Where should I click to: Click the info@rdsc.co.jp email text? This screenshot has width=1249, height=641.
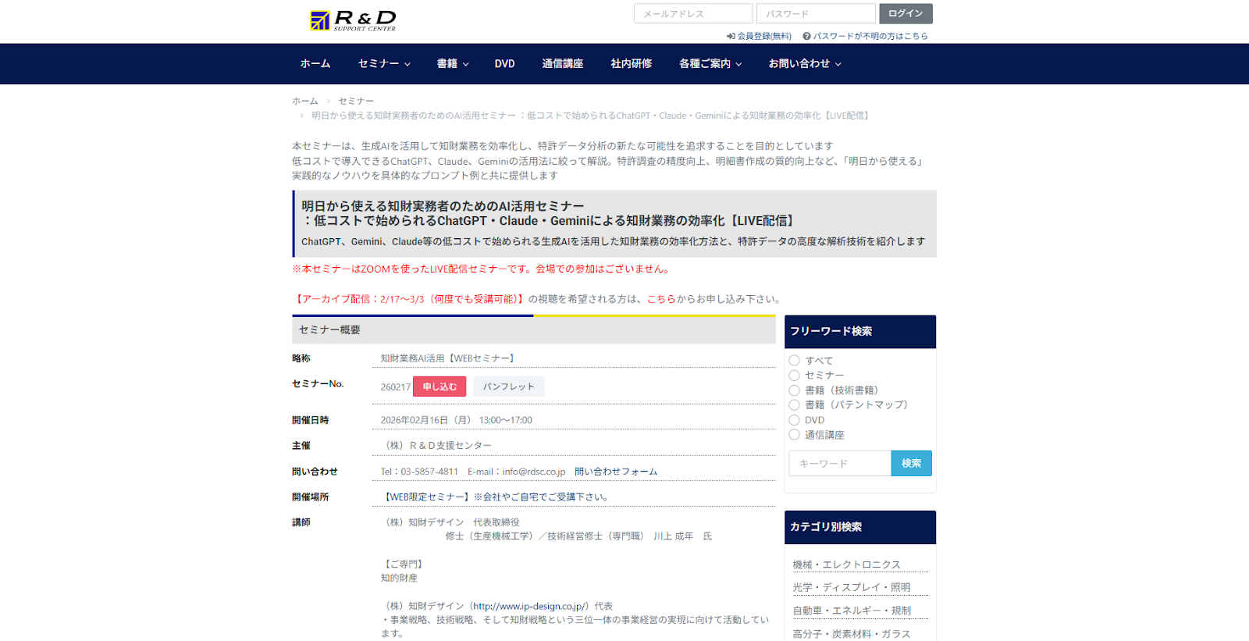[x=534, y=472]
